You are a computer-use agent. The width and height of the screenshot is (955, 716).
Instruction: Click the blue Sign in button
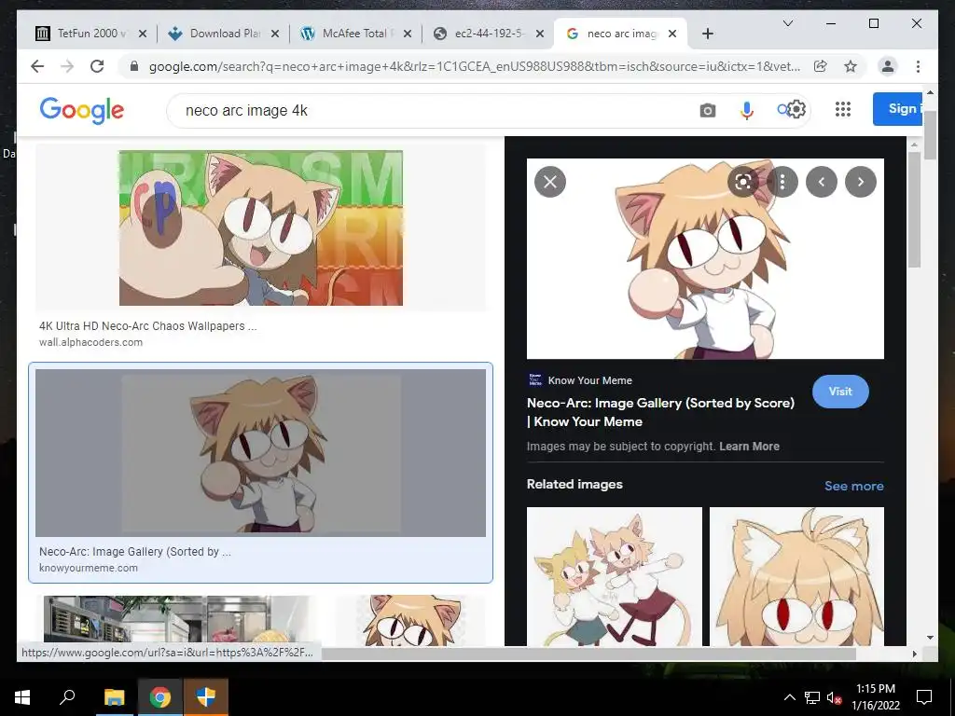coord(898,109)
